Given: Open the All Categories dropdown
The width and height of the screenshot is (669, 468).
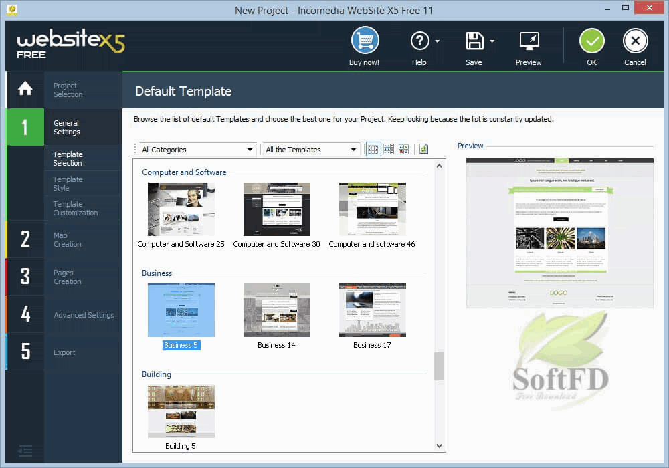Looking at the screenshot, I should (x=198, y=150).
